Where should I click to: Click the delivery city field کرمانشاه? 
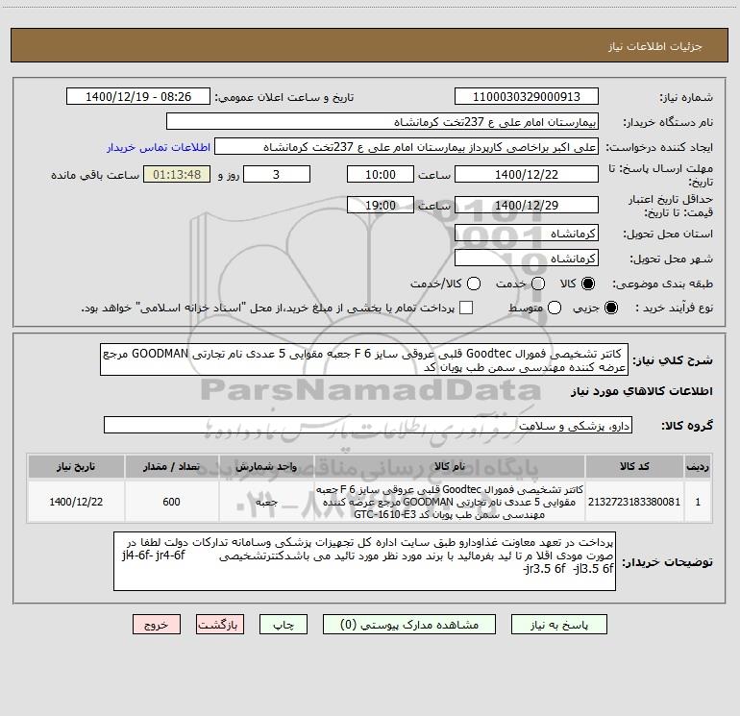click(527, 259)
